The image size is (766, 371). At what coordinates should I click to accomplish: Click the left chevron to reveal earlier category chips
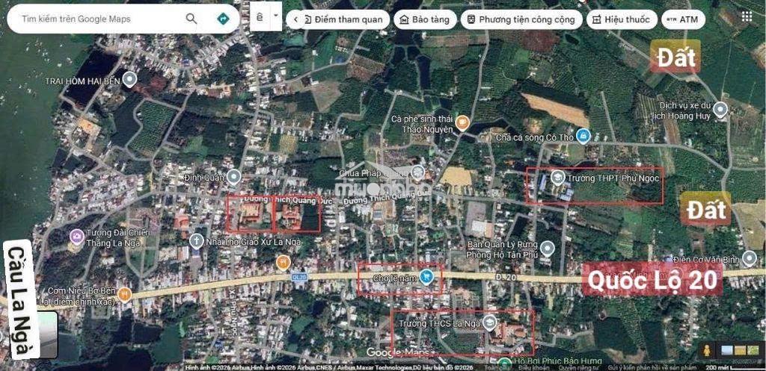296,19
